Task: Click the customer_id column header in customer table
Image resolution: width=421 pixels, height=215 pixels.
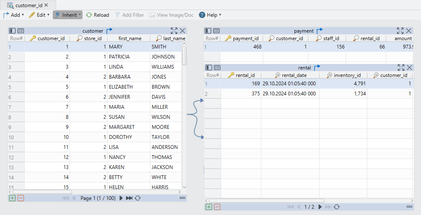Action: [47, 38]
